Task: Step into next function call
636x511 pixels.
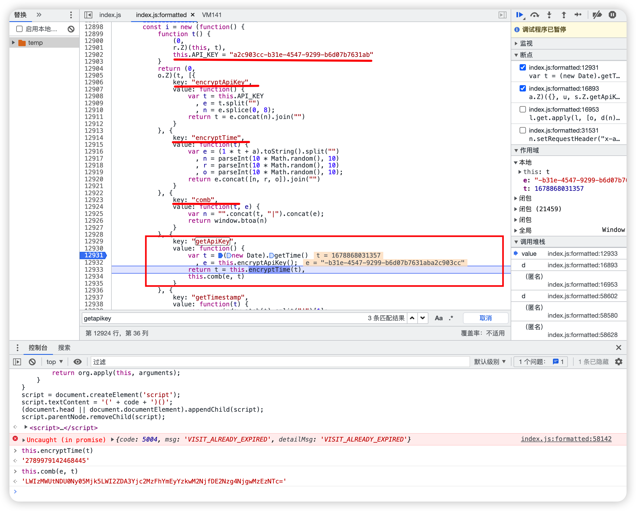Action: click(549, 15)
